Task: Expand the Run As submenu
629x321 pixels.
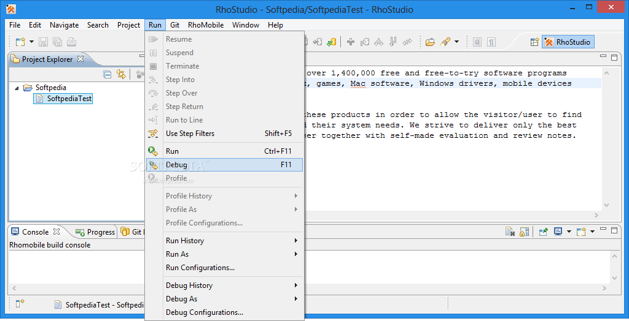Action: click(x=224, y=254)
